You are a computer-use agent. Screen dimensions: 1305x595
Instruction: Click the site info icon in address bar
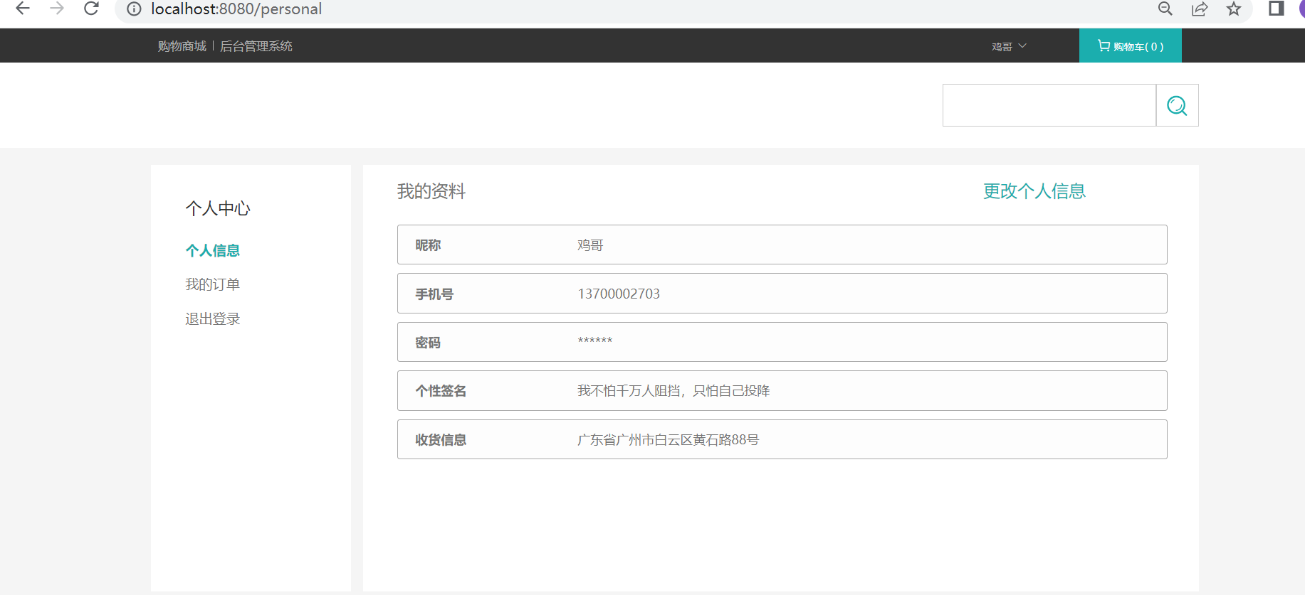[x=134, y=9]
